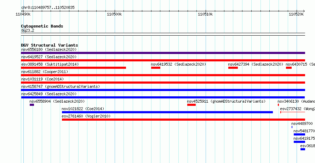Click the tiny blue nsv4489700 marker
The width and height of the screenshot is (315, 163).
pos(292,127)
